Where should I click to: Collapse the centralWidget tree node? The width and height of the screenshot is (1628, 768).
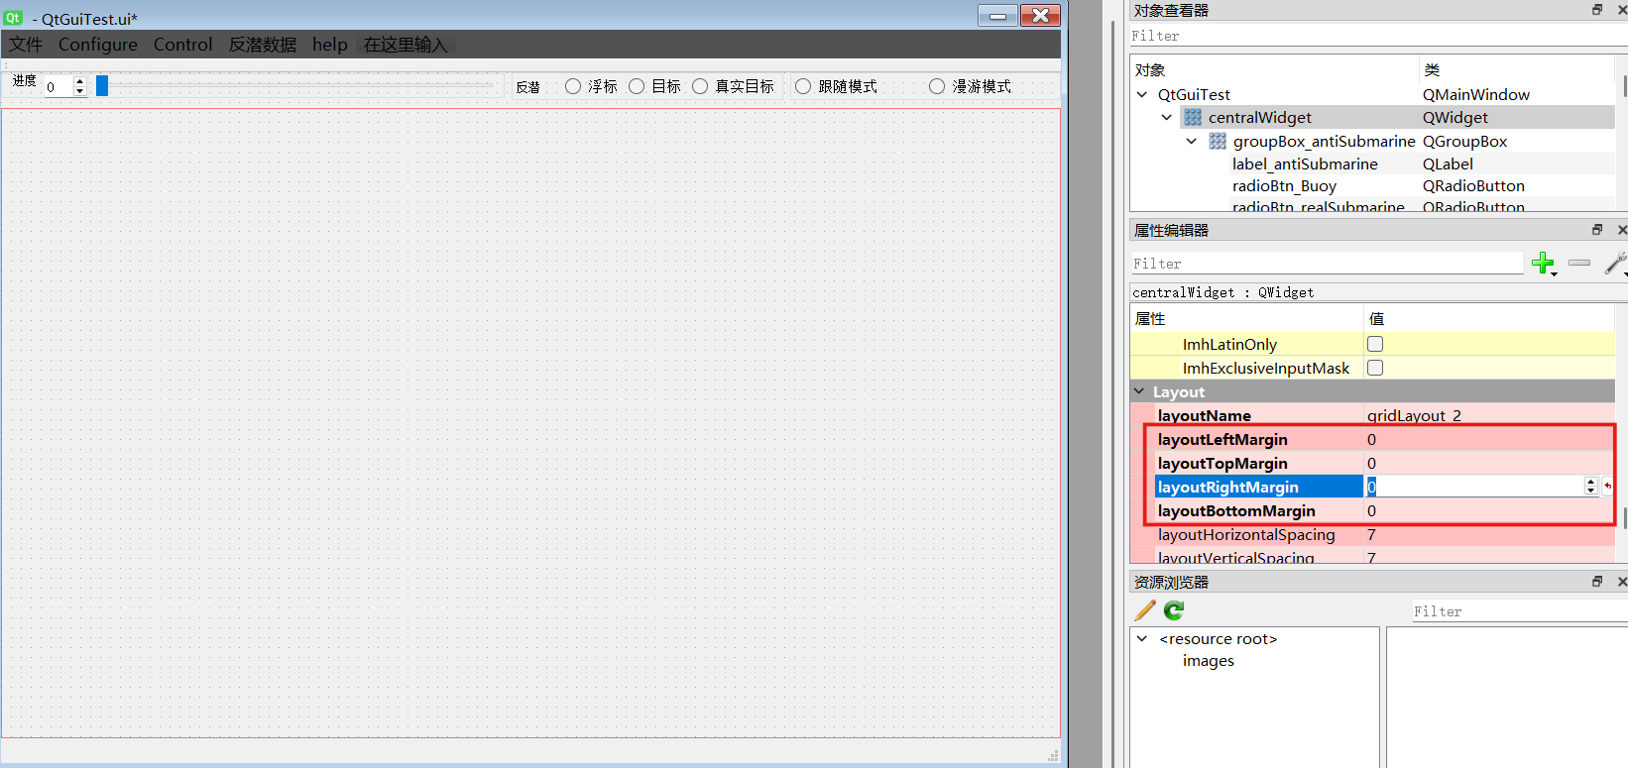[1167, 117]
